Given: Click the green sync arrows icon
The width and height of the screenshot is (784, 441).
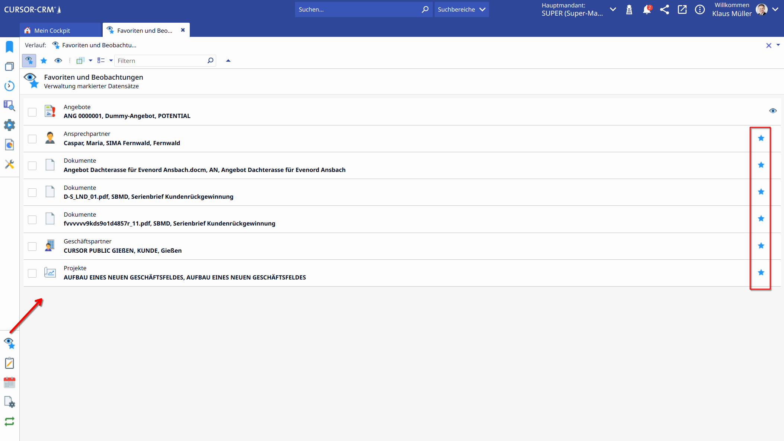Looking at the screenshot, I should pos(10,421).
